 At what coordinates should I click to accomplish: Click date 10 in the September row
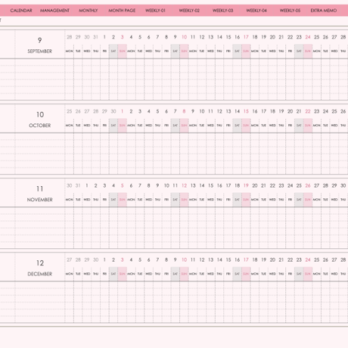point(184,37)
